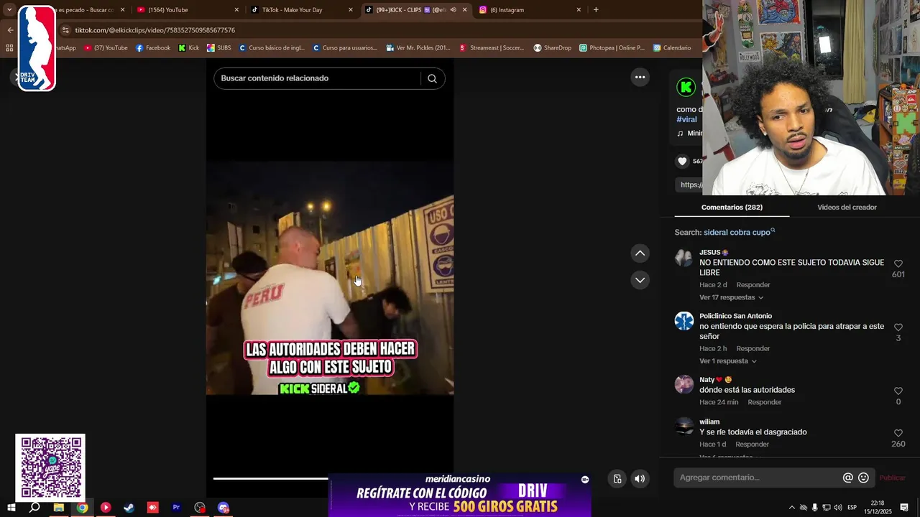Open the Photopea bookmark
Image resolution: width=920 pixels, height=517 pixels.
612,48
